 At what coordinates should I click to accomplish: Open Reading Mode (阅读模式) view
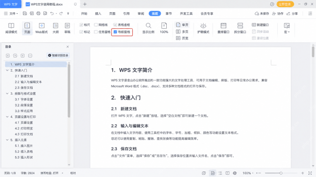[x=11, y=28]
